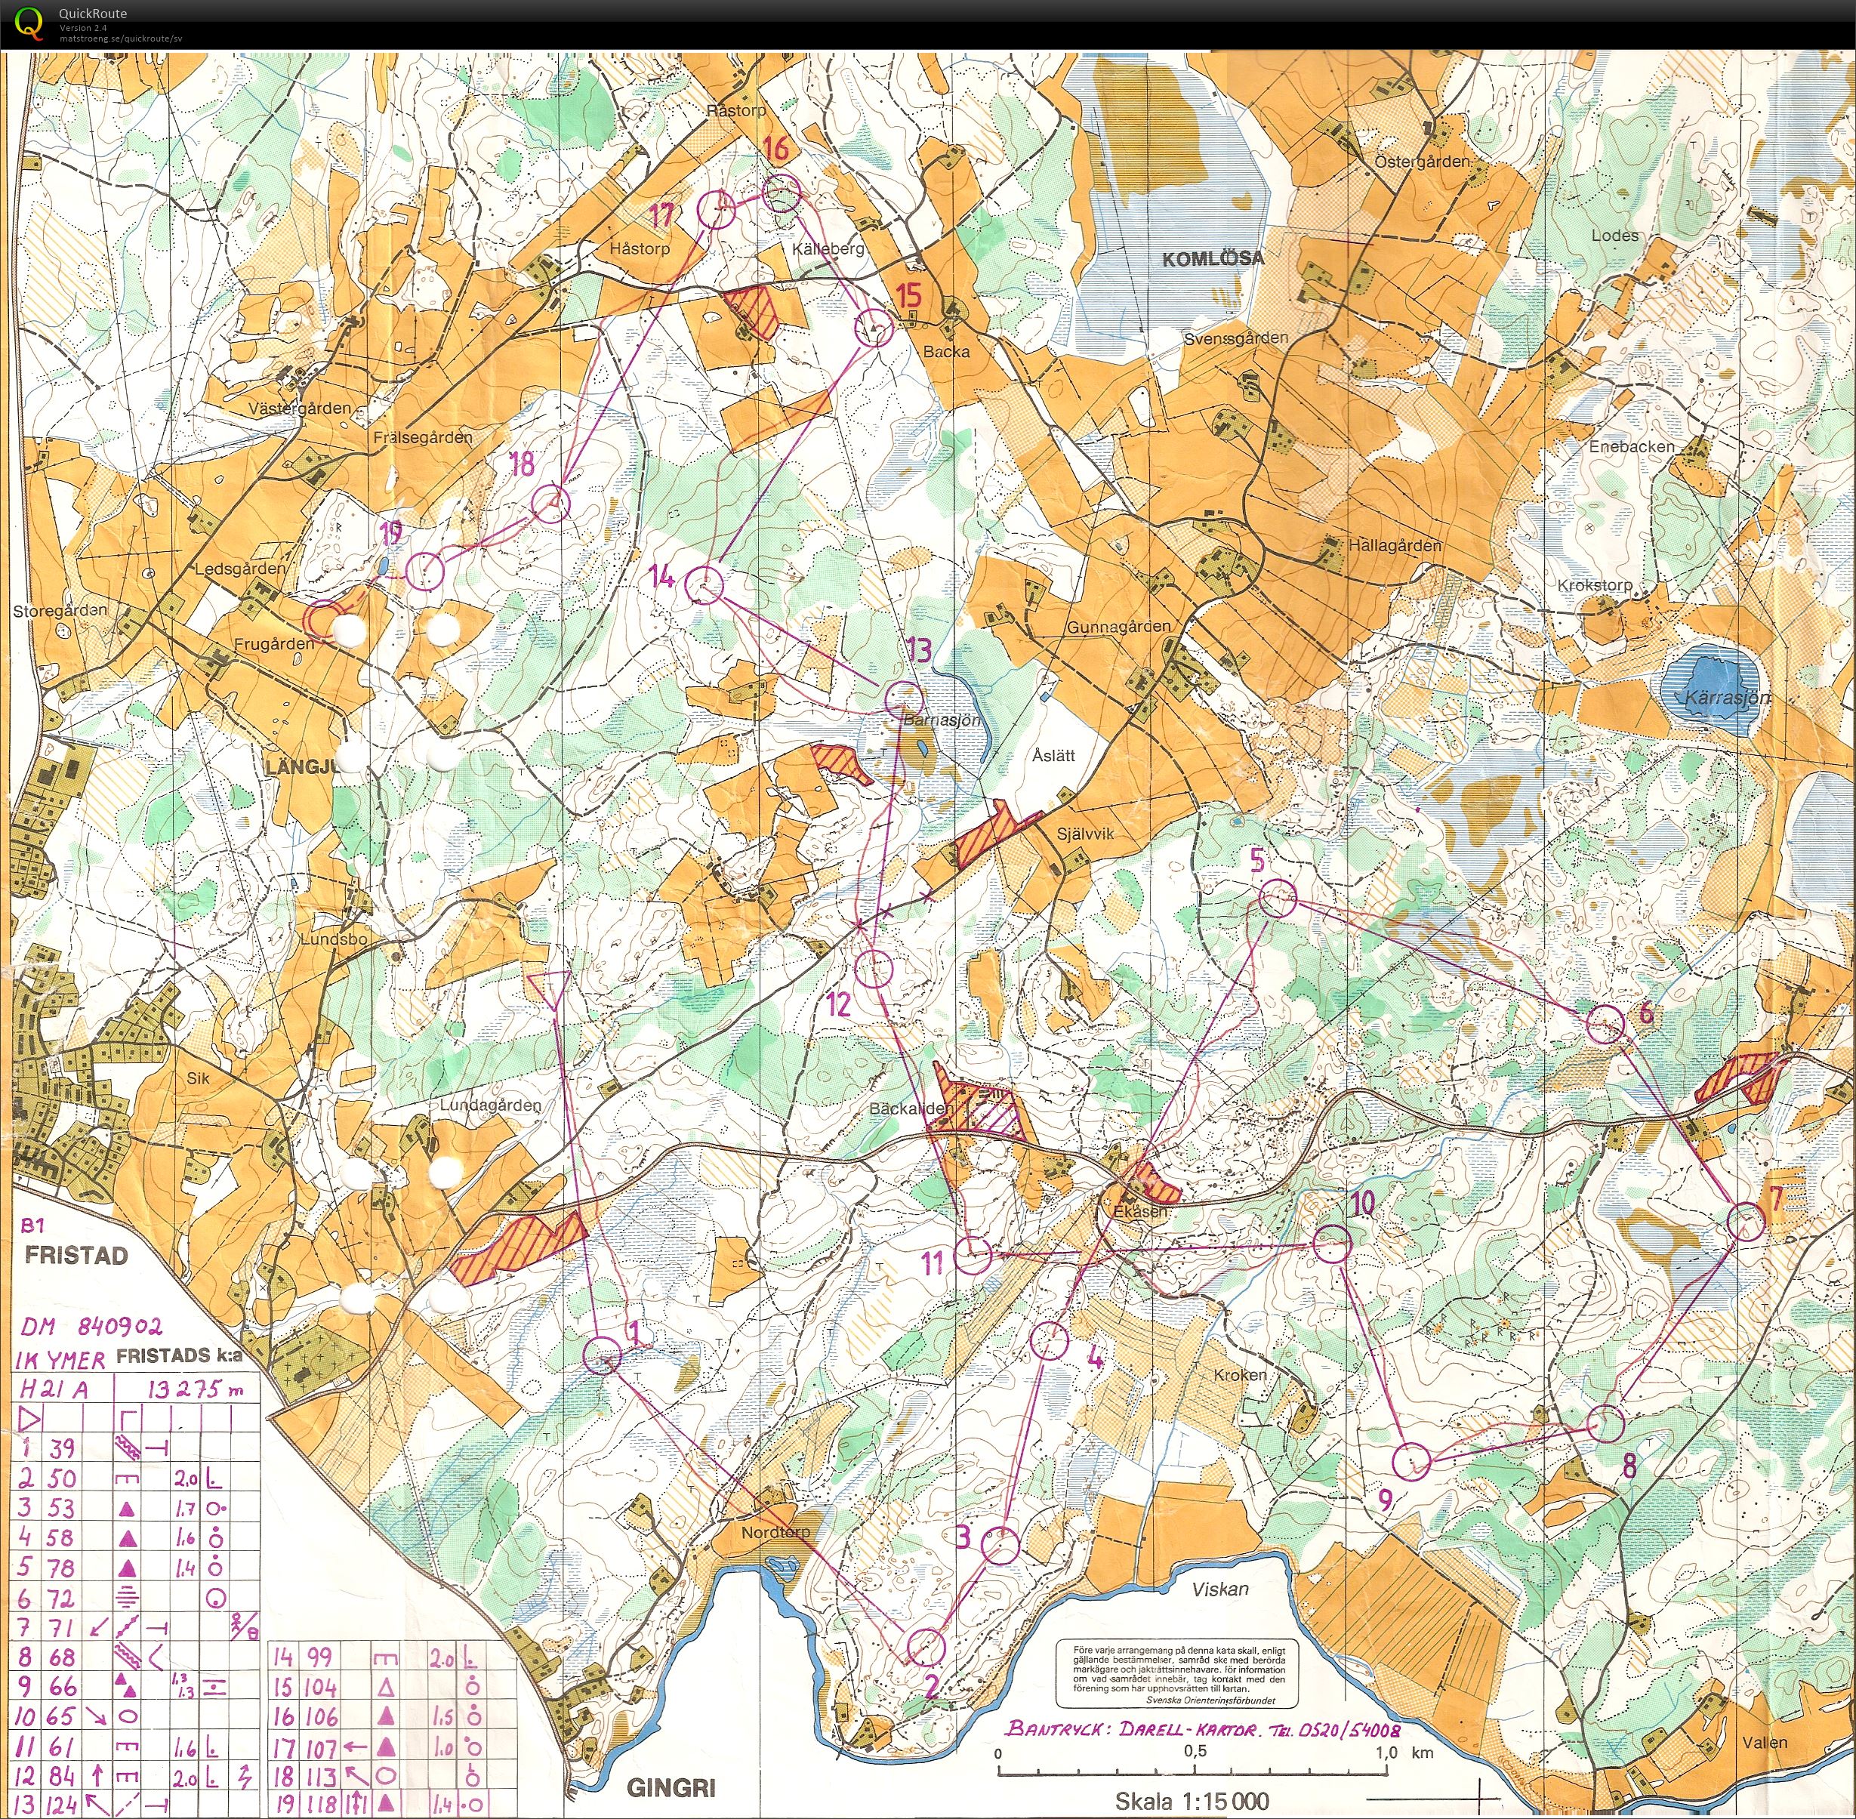
Task: Select the Håstorp label
Action: pyautogui.click(x=639, y=248)
